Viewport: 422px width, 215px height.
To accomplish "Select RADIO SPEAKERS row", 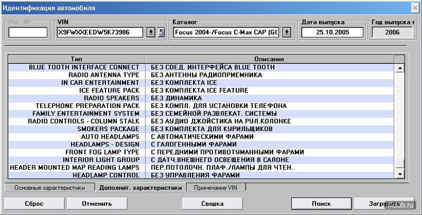I will point(202,98).
